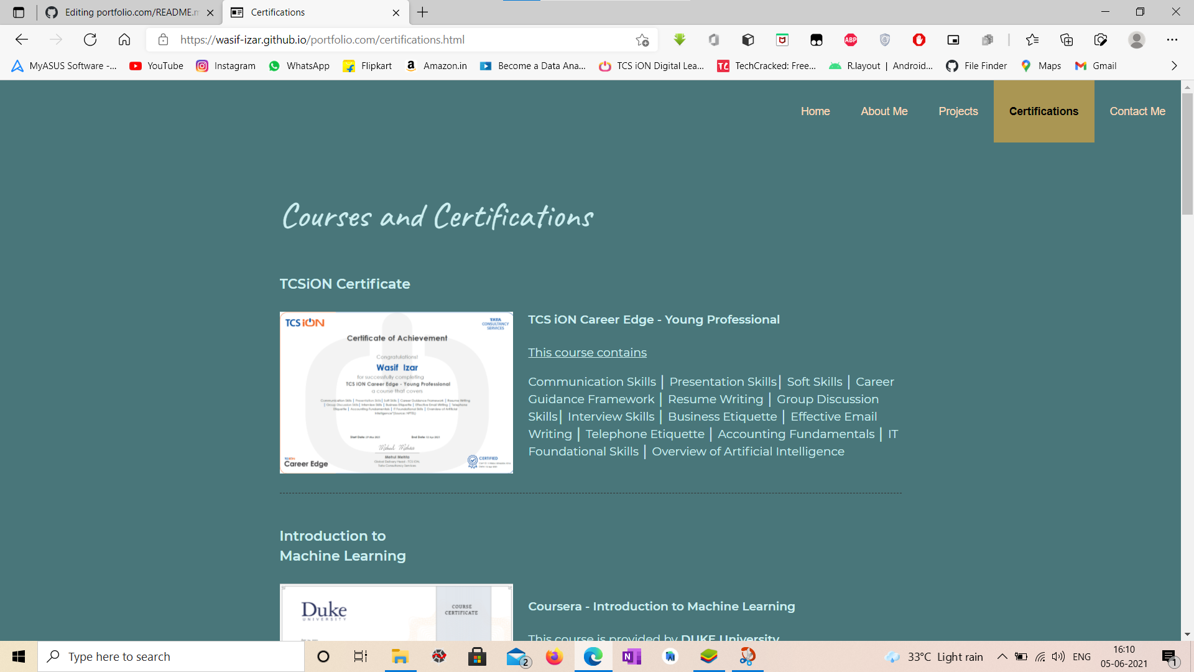
Task: Open a new browser tab
Action: tap(423, 12)
